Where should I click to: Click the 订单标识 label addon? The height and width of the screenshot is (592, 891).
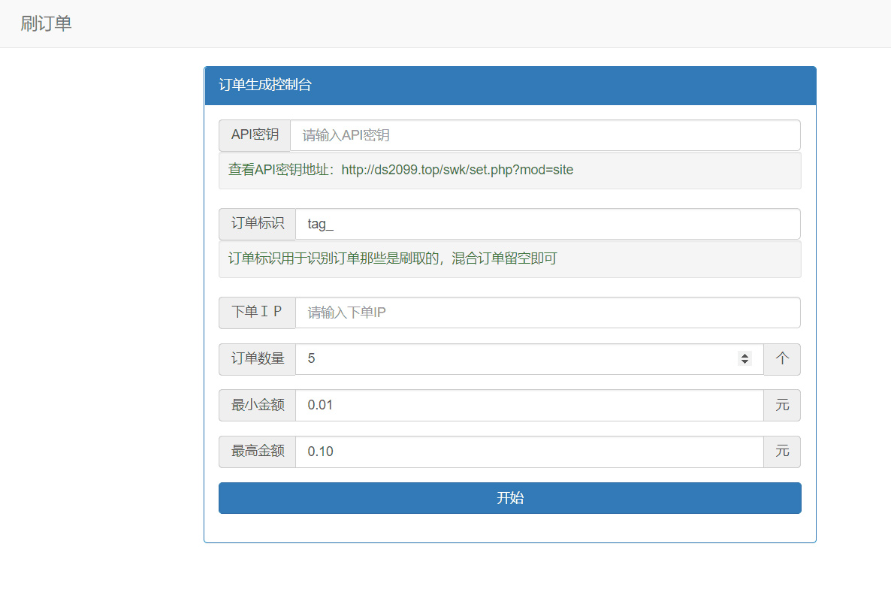257,224
